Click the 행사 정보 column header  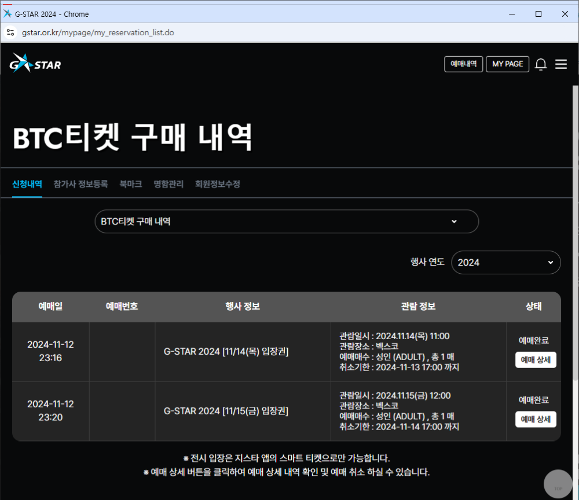(x=243, y=306)
